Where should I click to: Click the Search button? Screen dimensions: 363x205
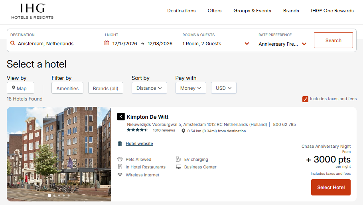pyautogui.click(x=333, y=40)
